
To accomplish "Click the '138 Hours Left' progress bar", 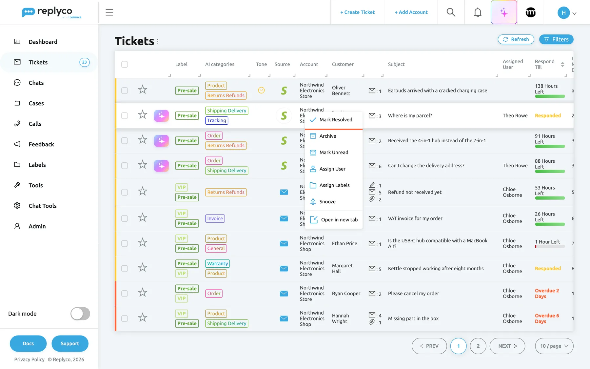I will coord(550,96).
